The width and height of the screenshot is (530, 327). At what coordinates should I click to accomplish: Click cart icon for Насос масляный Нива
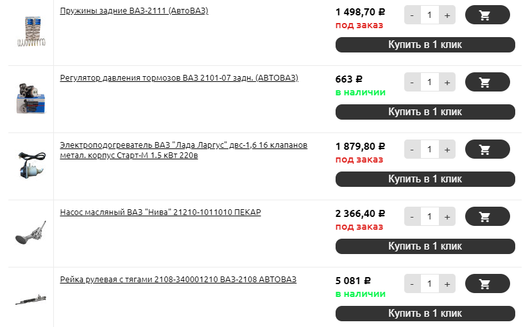tap(487, 216)
